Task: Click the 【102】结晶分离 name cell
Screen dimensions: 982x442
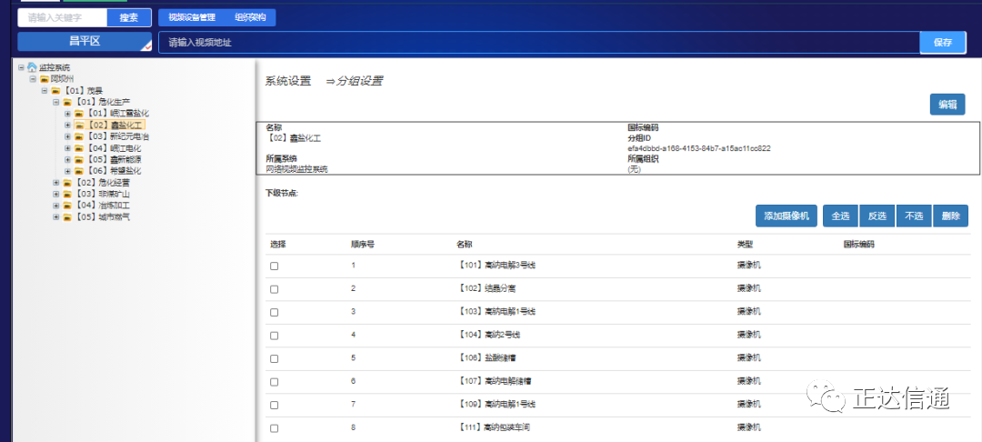Action: pyautogui.click(x=486, y=288)
